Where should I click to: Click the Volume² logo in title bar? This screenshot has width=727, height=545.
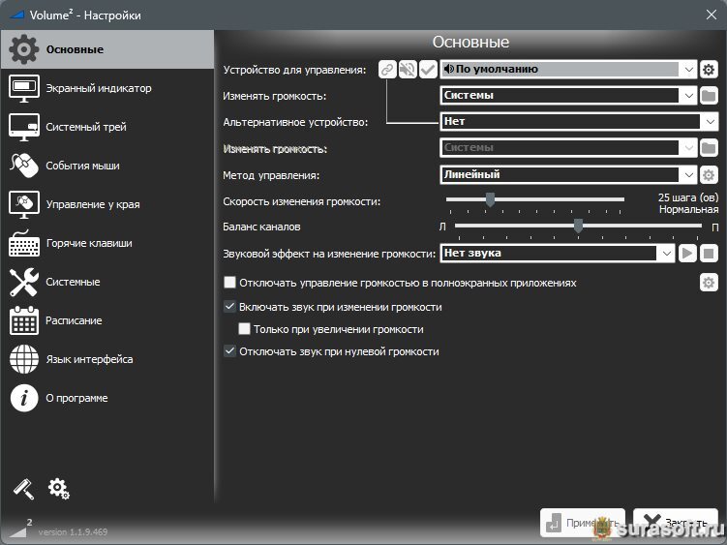click(16, 15)
